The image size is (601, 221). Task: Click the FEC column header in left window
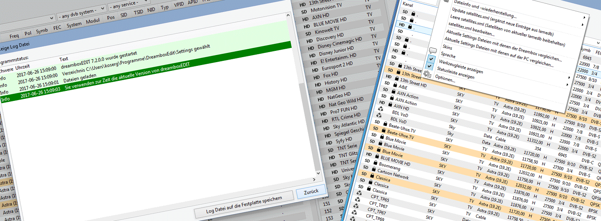tap(57, 28)
